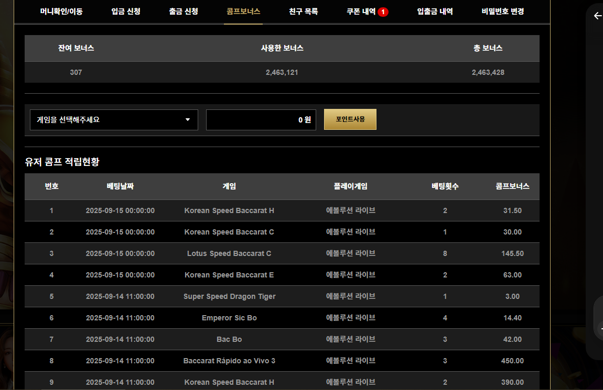Viewport: 603px width, 390px height.
Task: Click comp bonus value 42.00
Action: pyautogui.click(x=512, y=339)
